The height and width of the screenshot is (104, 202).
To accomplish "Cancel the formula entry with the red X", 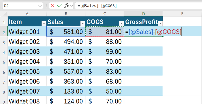I will 53,6.
